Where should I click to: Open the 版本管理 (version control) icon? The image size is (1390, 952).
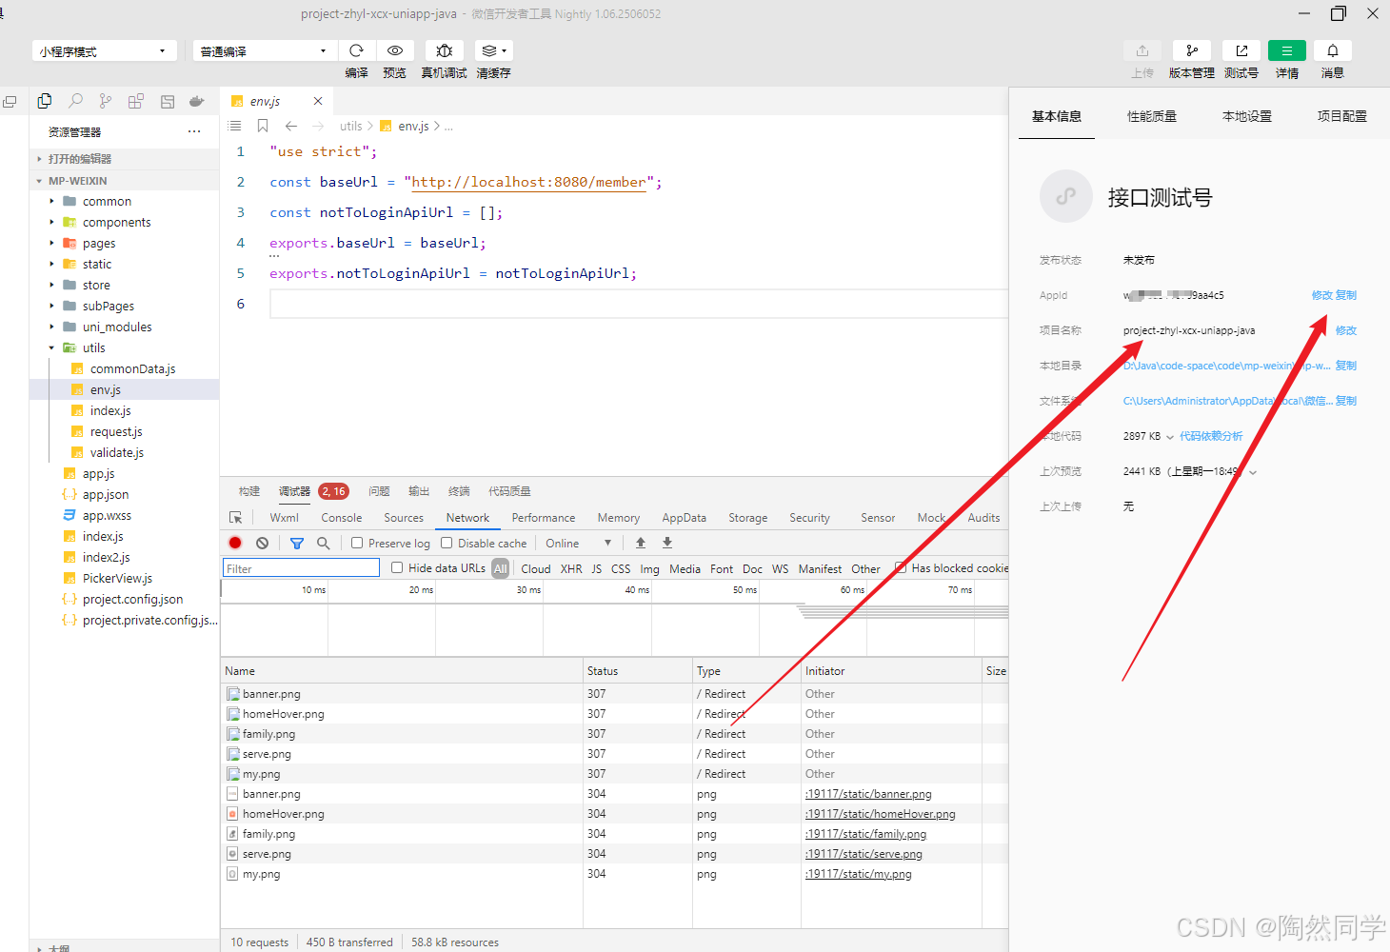[x=1191, y=50]
